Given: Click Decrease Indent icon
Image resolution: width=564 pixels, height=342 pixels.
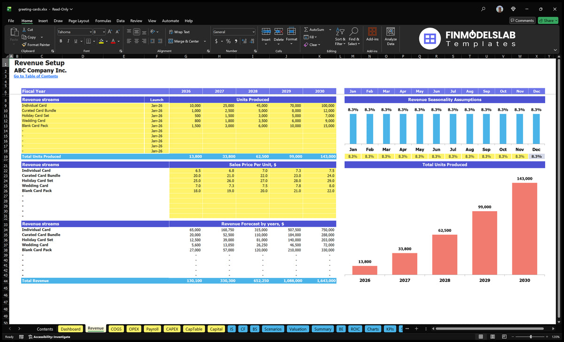Looking at the screenshot, I should click(152, 41).
